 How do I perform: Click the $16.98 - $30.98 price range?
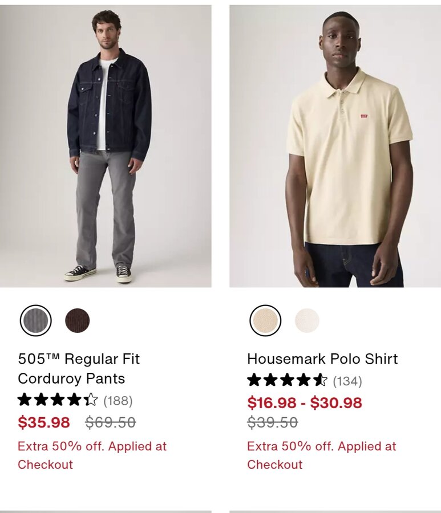click(305, 402)
